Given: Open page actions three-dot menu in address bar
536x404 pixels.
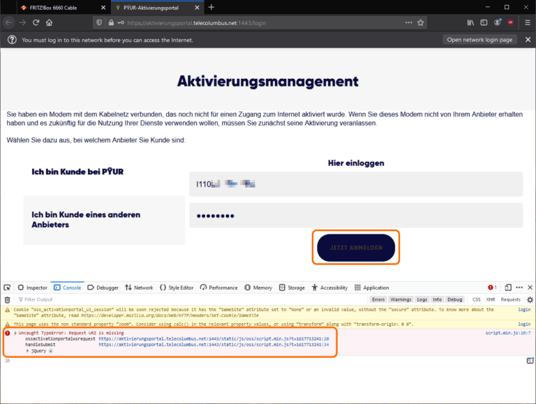Looking at the screenshot, I should pos(409,22).
